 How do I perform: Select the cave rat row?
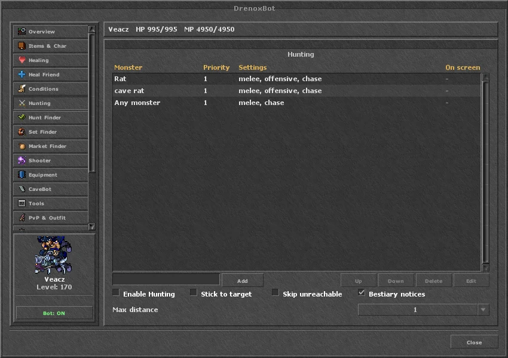click(x=296, y=91)
